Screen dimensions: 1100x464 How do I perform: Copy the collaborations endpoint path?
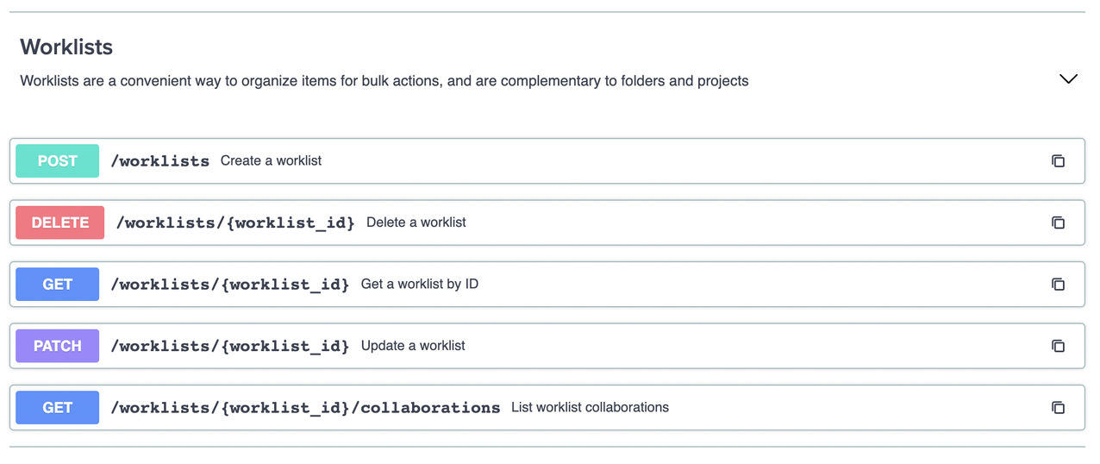coord(1058,408)
